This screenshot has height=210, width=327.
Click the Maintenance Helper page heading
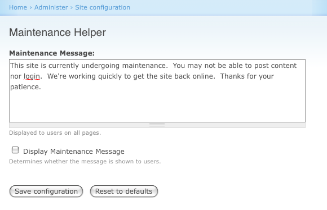(x=58, y=33)
